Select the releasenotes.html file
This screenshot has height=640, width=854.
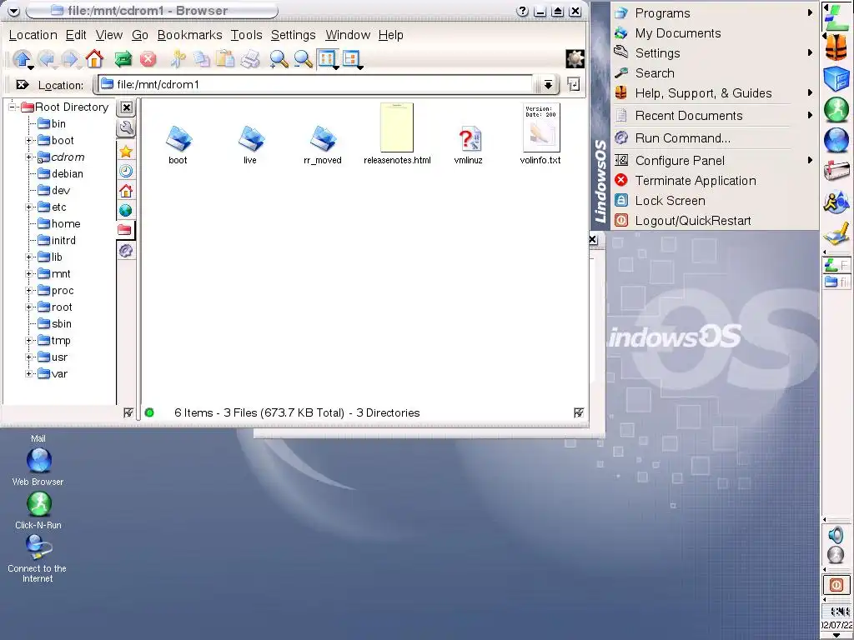(x=397, y=134)
